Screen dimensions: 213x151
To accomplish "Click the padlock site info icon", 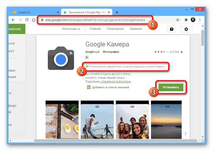I will click(42, 20).
